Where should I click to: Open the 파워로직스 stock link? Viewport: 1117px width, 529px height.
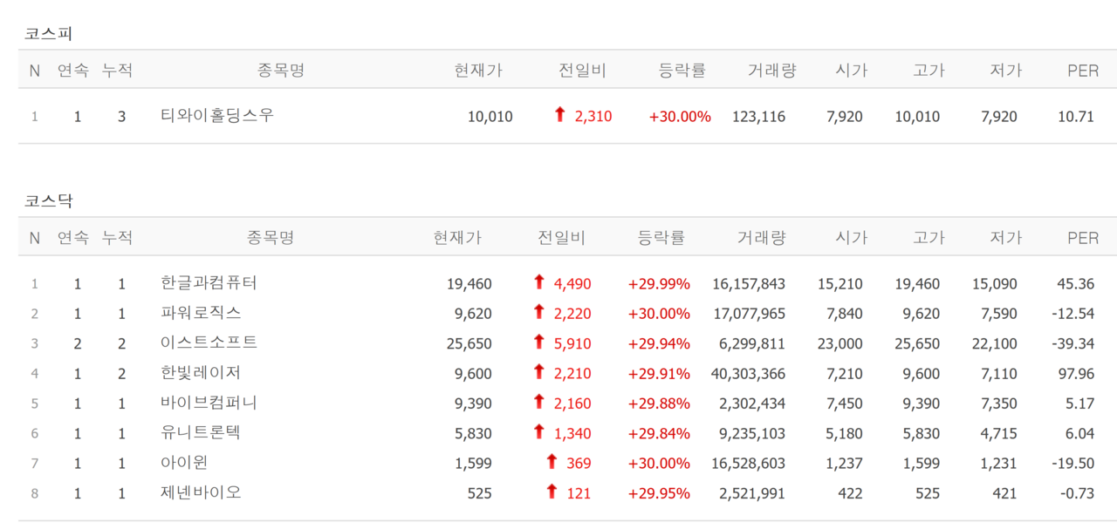(x=201, y=313)
